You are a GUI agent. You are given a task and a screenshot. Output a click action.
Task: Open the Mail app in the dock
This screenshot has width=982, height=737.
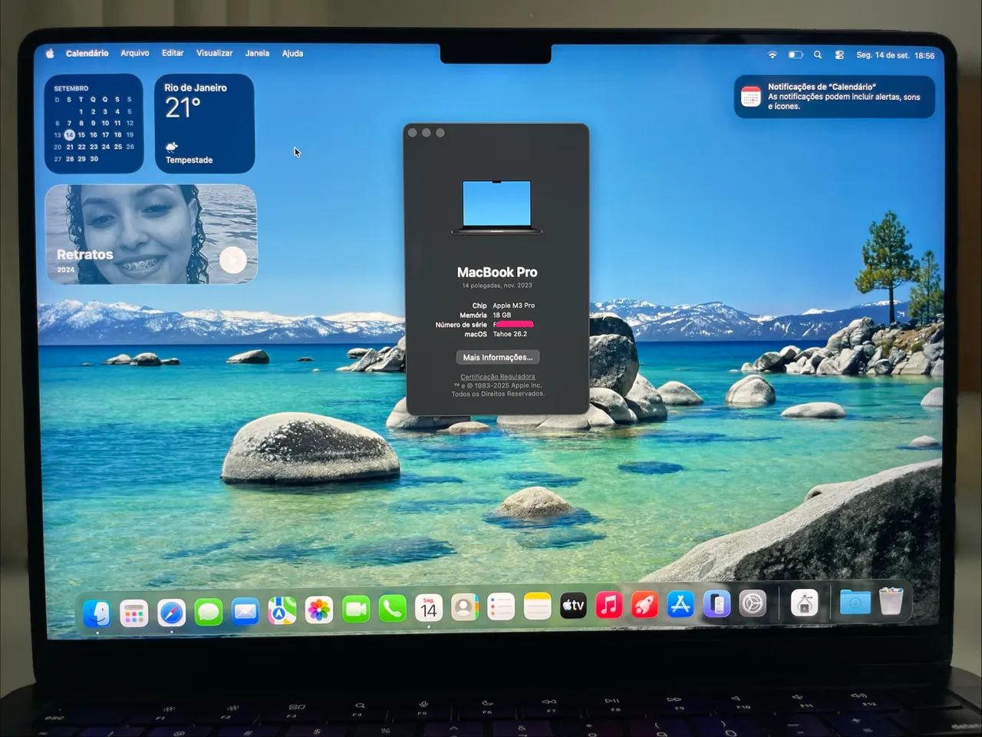(x=245, y=612)
